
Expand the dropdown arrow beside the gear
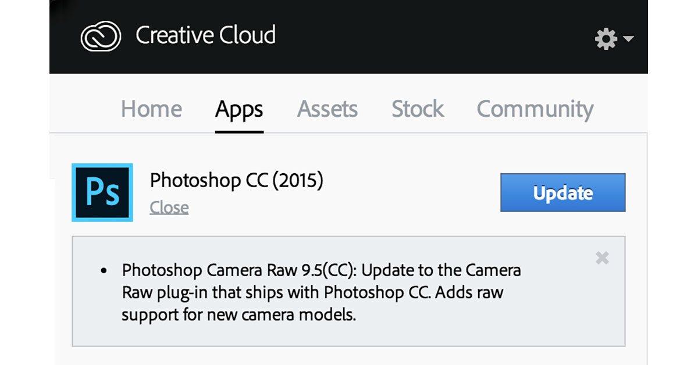coord(628,39)
